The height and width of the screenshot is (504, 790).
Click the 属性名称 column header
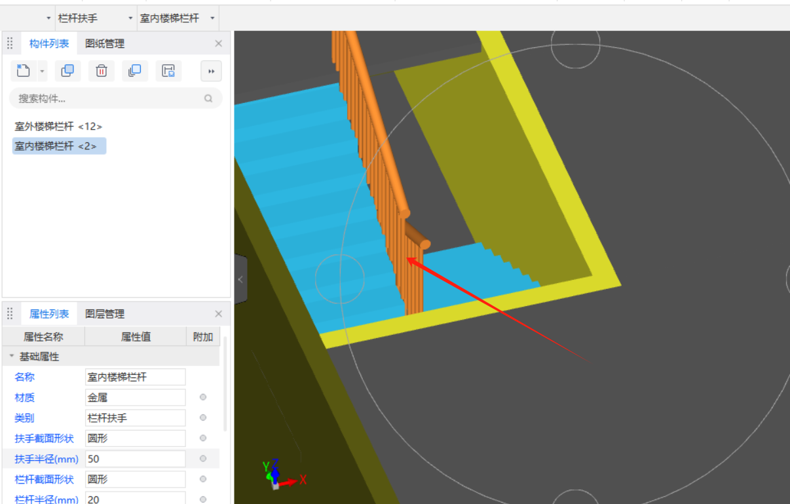pos(43,337)
